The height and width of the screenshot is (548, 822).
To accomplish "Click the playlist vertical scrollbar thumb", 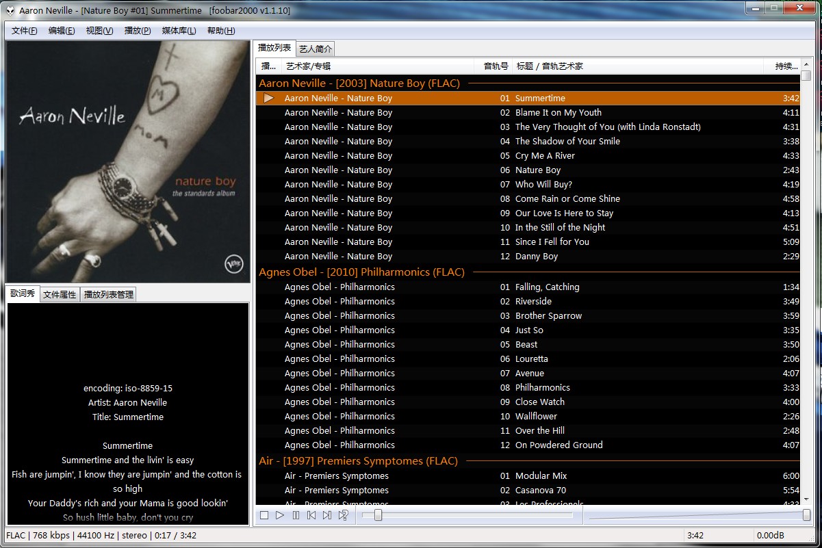I will point(806,76).
